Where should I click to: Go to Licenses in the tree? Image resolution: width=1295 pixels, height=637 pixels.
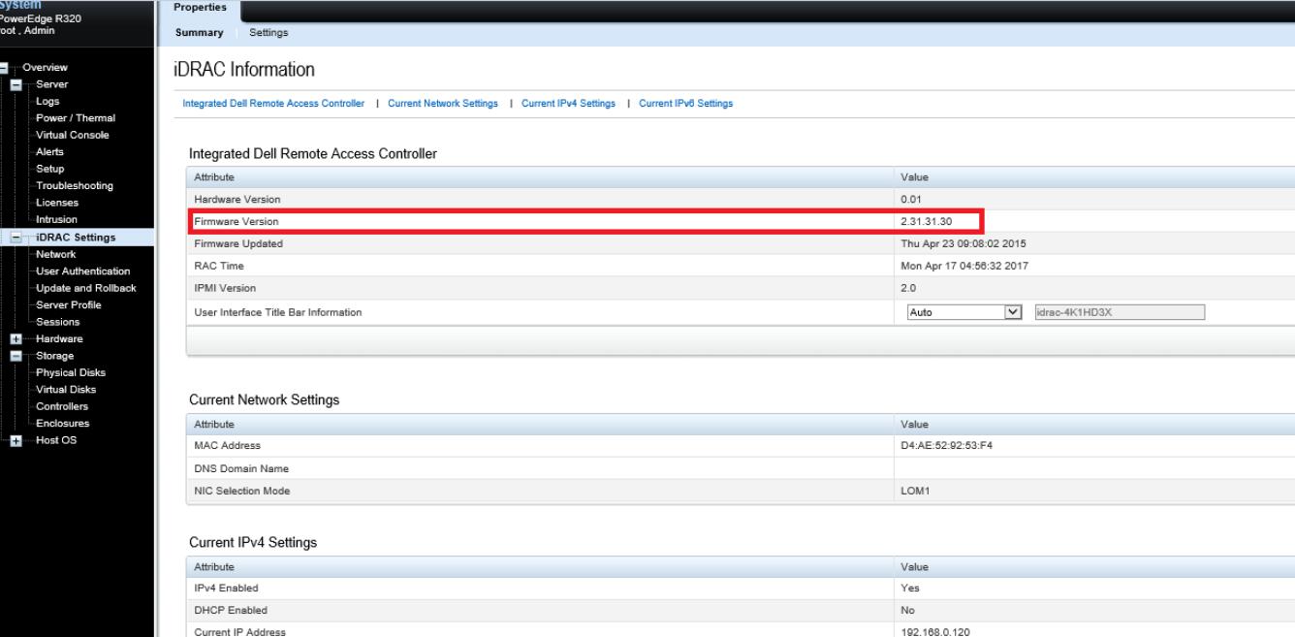click(x=57, y=204)
